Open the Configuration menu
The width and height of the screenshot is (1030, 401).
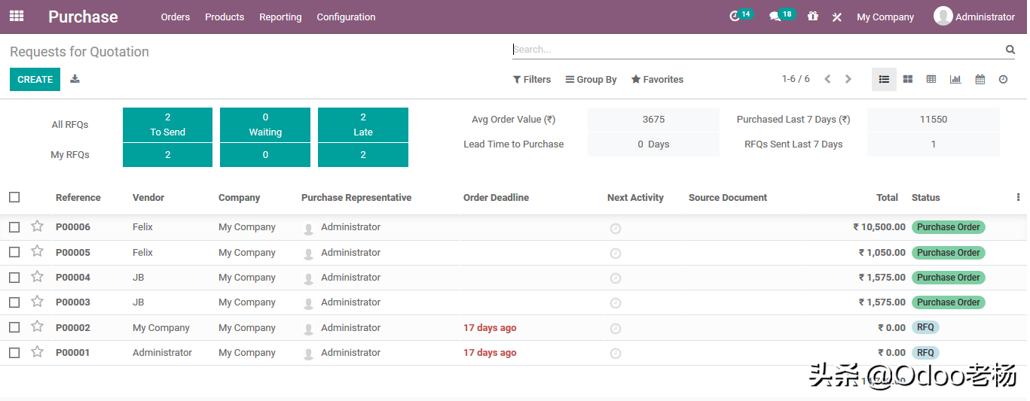pos(346,17)
